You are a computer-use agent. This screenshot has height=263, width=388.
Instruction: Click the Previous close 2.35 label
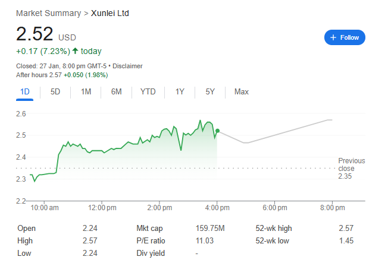tap(351, 168)
